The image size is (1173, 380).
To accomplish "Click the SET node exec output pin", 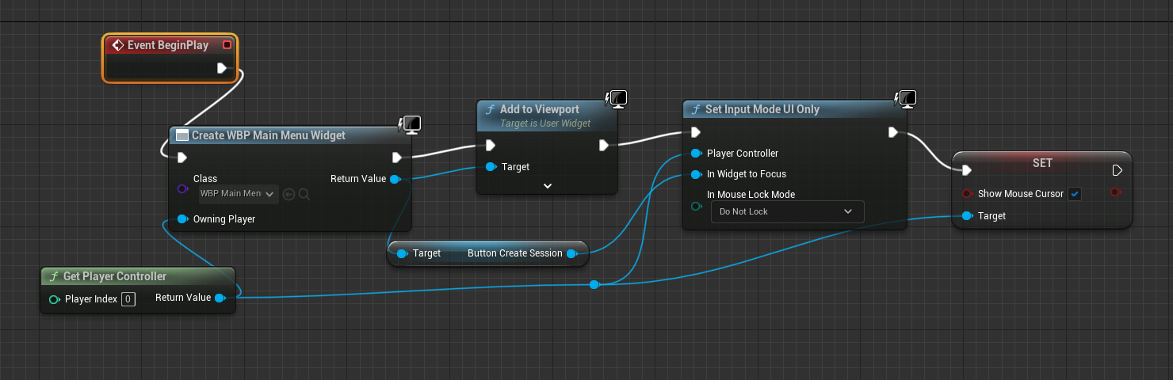I will tap(1117, 170).
